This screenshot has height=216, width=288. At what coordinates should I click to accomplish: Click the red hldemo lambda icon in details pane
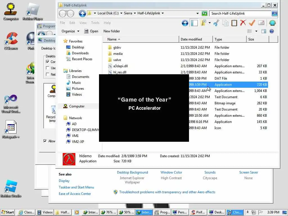69,159
